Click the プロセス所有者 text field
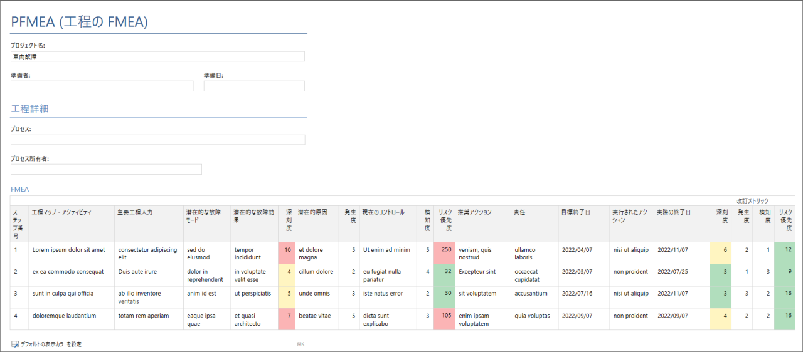Image resolution: width=803 pixels, height=352 pixels. (106, 169)
